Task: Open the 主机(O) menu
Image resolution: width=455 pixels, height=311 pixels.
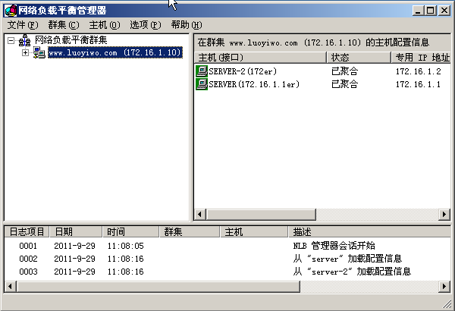Action: tap(105, 25)
